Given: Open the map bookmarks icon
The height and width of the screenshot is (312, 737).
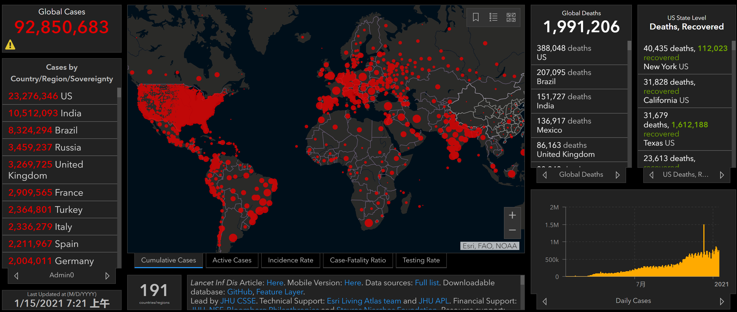Looking at the screenshot, I should pyautogui.click(x=476, y=17).
